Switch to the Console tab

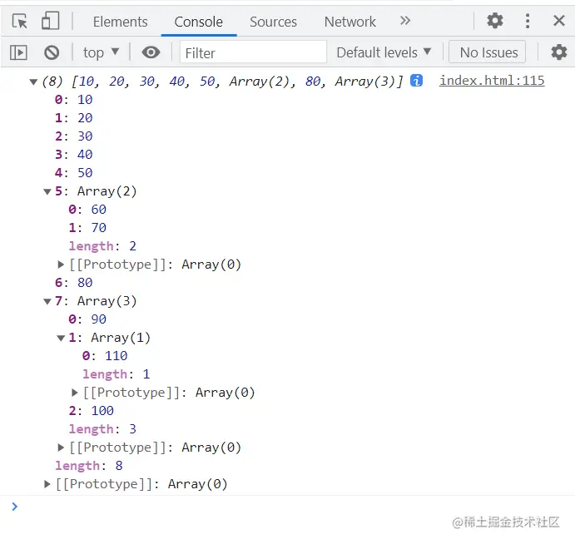[198, 22]
